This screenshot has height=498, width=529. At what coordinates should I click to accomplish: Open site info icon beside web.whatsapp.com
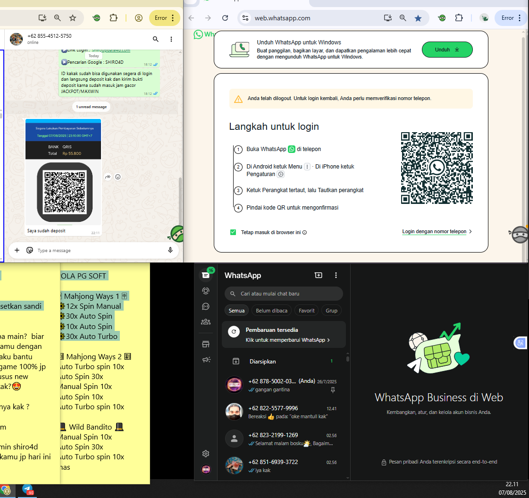click(245, 18)
